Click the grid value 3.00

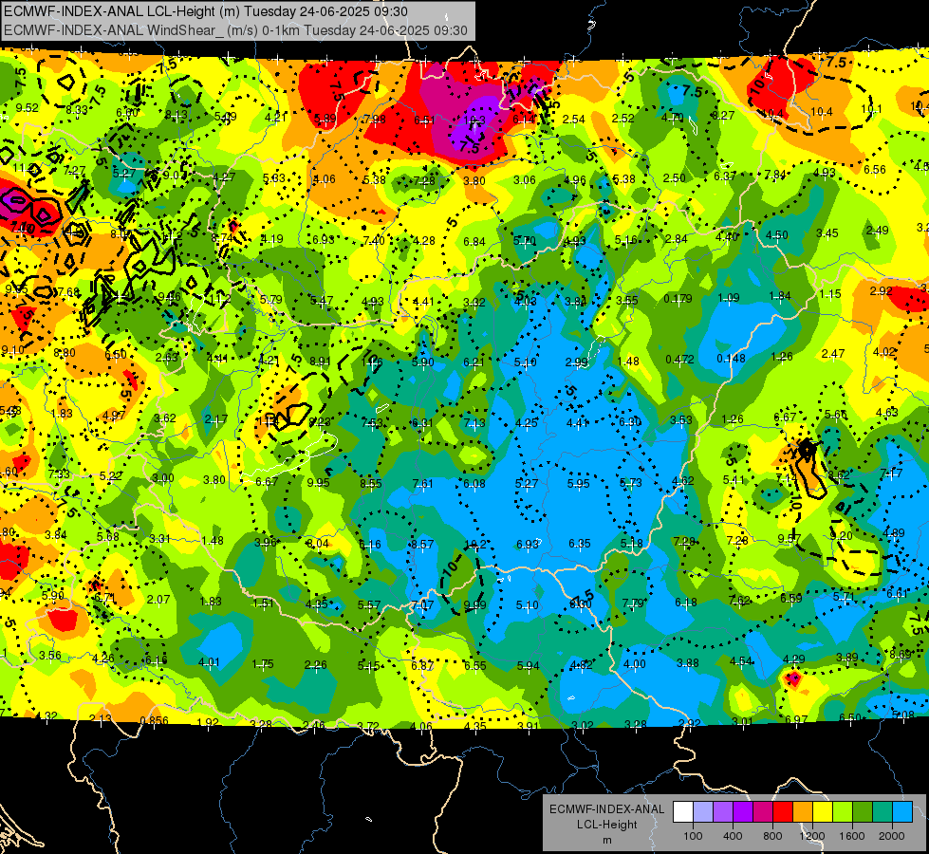[163, 477]
